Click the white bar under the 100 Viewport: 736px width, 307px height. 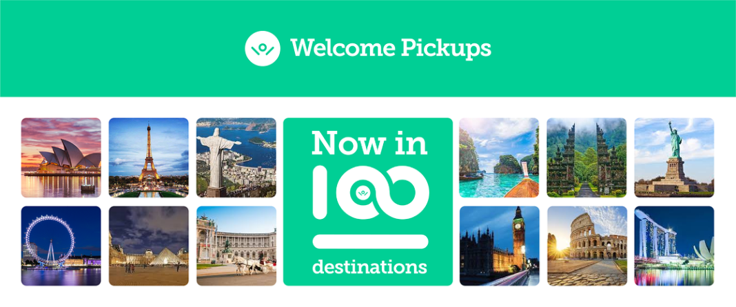coord(370,242)
